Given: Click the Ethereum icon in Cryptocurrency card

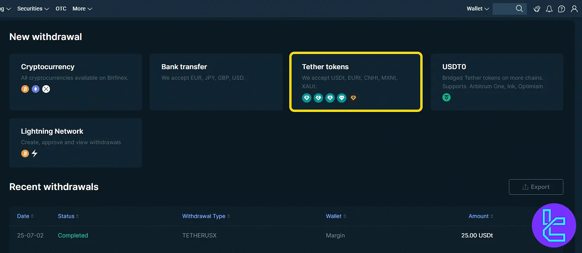Looking at the screenshot, I should coord(36,89).
